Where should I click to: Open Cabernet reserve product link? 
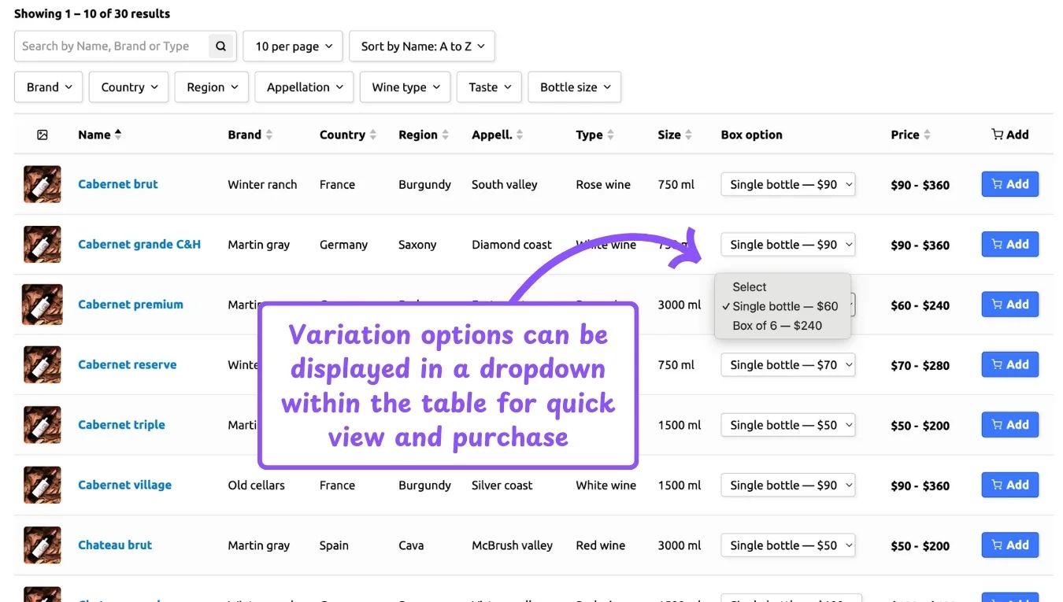point(128,364)
